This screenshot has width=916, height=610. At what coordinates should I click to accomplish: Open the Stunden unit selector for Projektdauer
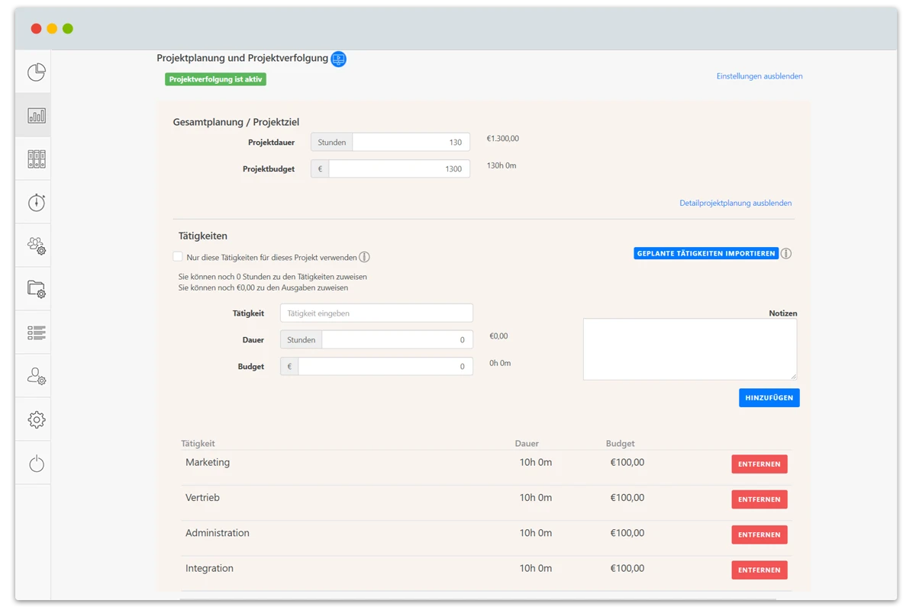pyautogui.click(x=331, y=141)
